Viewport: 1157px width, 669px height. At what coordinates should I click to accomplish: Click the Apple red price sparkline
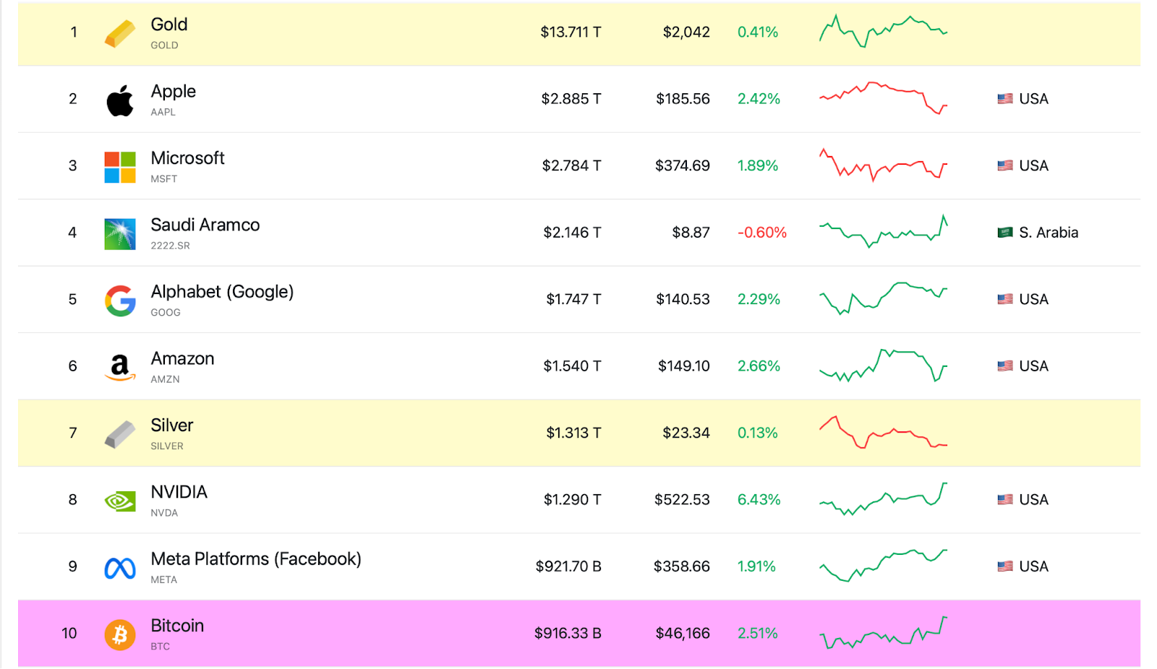[x=883, y=98]
